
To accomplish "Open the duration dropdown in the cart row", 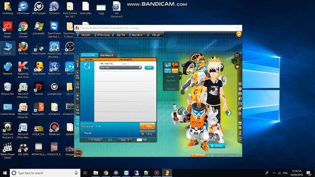I will point(120,68).
